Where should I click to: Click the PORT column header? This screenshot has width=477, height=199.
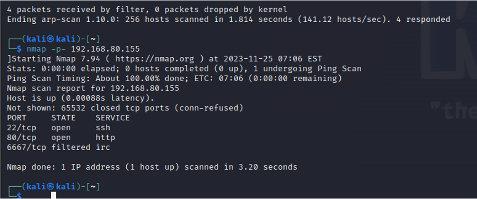pyautogui.click(x=17, y=118)
